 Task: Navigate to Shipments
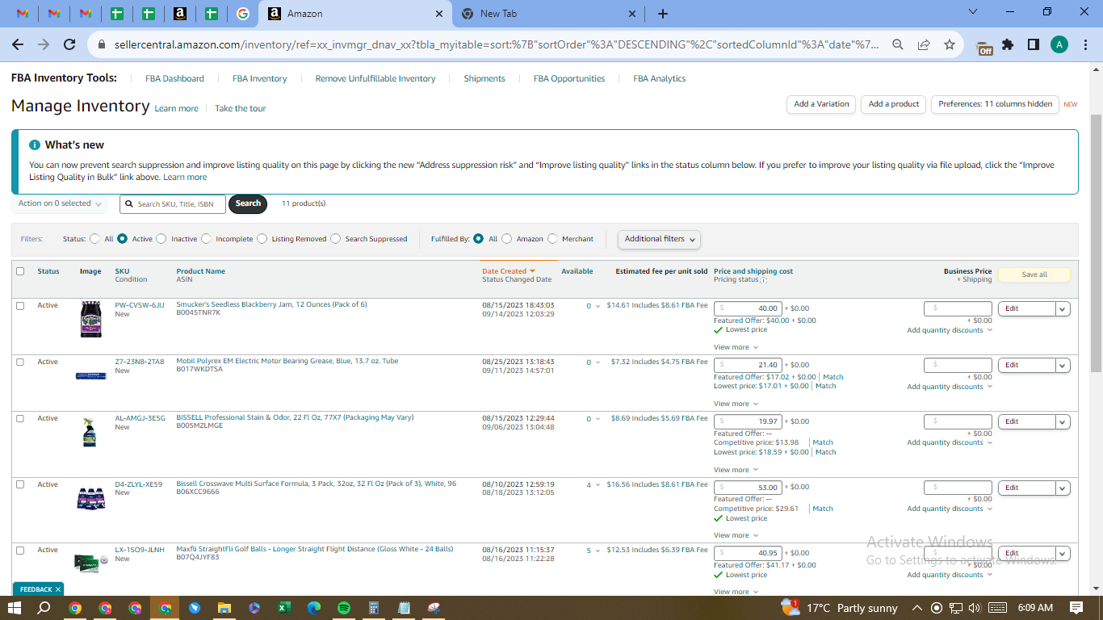pyautogui.click(x=484, y=79)
